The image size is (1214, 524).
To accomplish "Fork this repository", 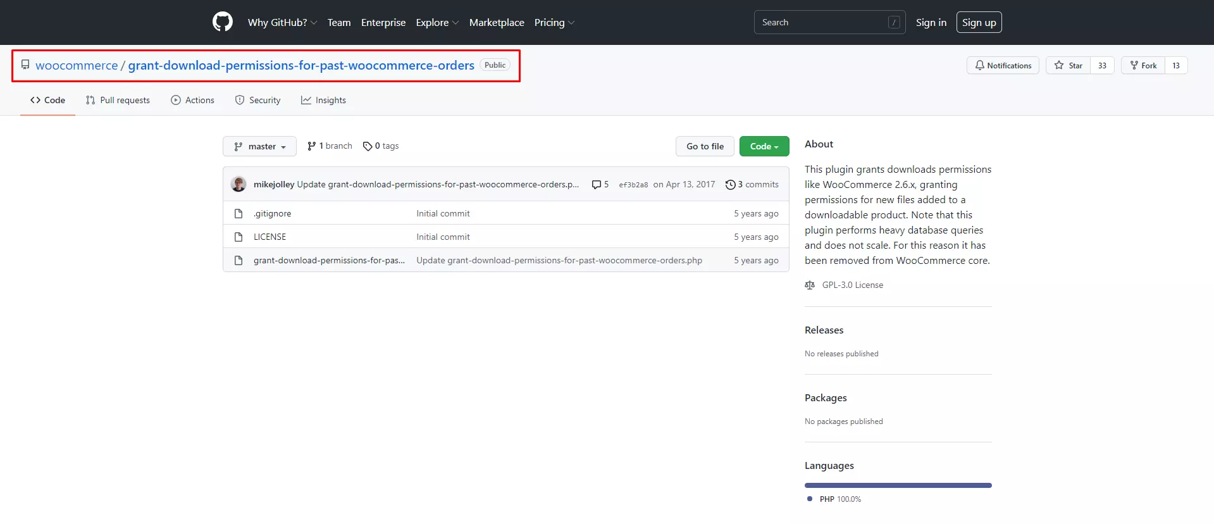I will click(x=1143, y=65).
